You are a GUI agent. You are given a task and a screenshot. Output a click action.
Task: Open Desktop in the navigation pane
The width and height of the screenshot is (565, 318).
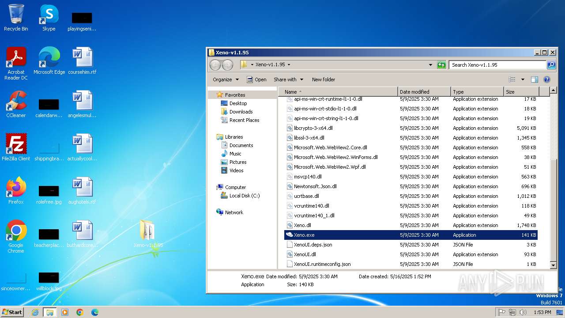[x=238, y=103]
